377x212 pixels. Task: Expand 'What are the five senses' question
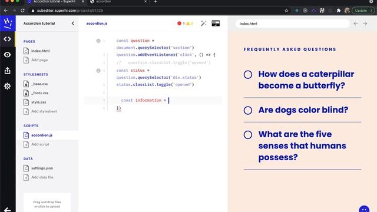click(302, 145)
